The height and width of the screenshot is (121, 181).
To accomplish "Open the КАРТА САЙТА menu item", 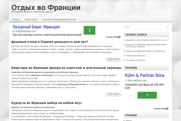I will click(31, 20).
